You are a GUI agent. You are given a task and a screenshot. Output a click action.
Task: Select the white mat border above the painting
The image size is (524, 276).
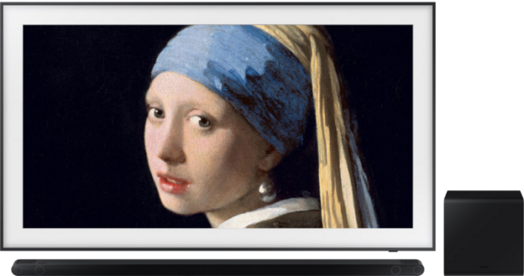(x=218, y=15)
